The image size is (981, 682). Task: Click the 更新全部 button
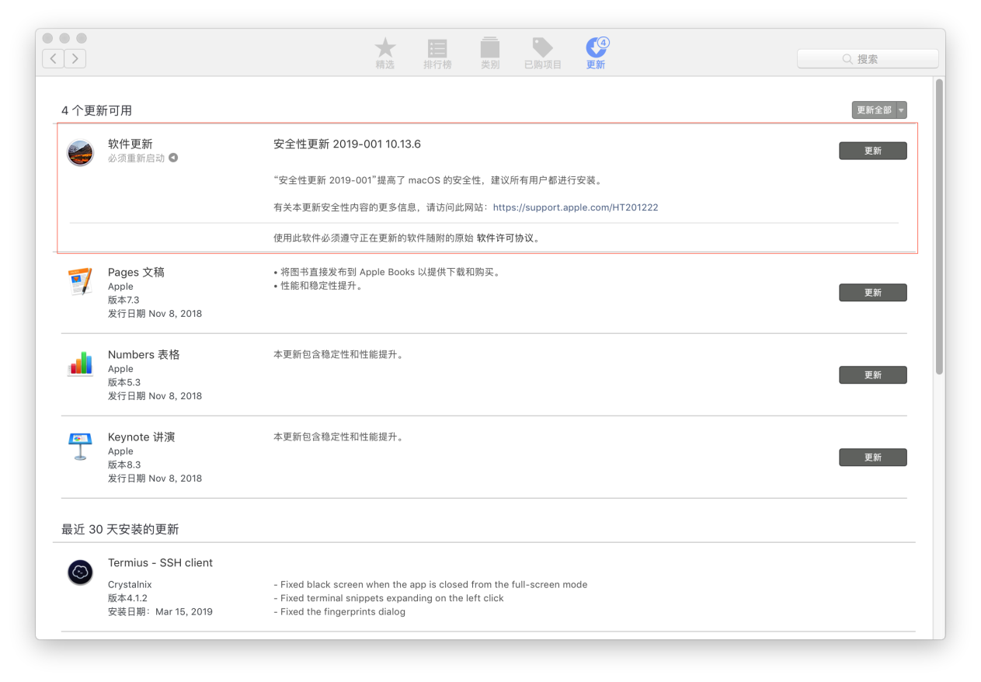pos(874,110)
